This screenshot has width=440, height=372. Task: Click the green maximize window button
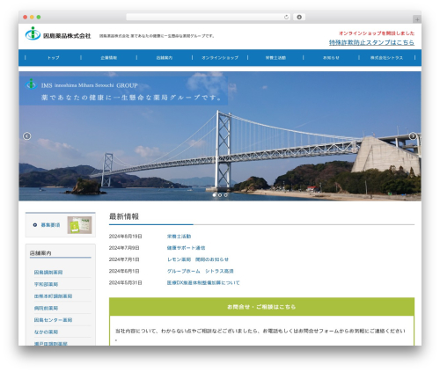(x=39, y=17)
